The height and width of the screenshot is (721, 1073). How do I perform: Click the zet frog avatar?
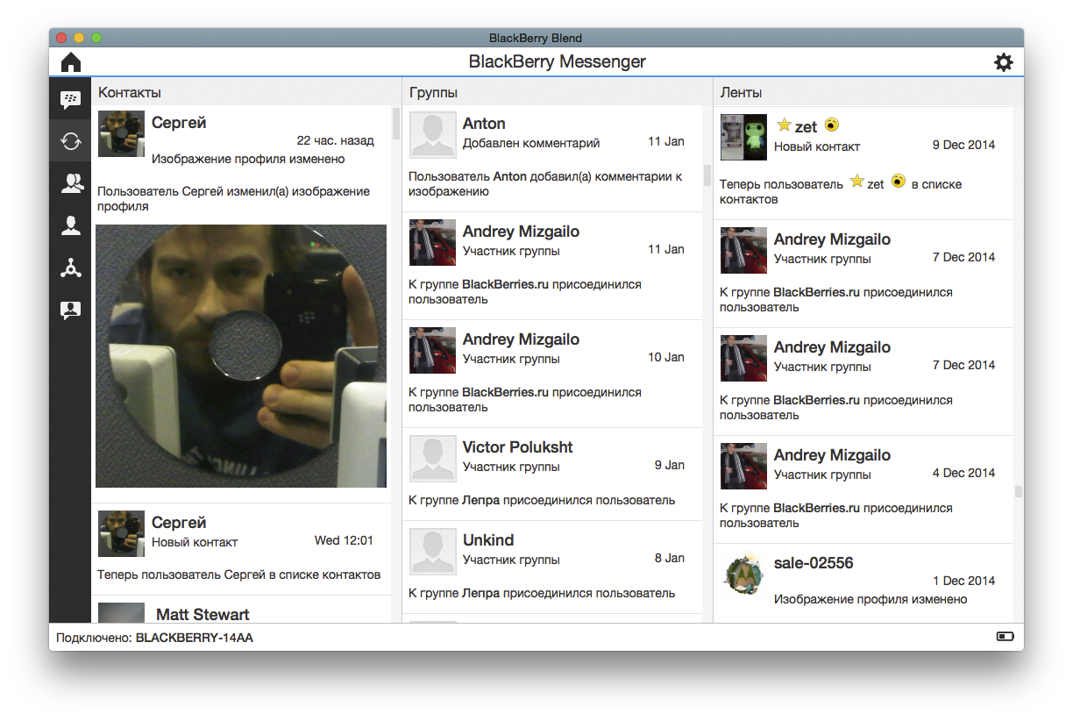coord(743,137)
